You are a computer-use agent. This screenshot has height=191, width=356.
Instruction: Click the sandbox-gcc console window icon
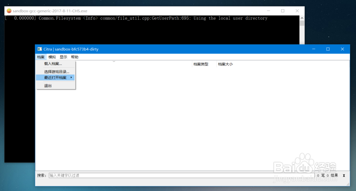click(9, 11)
